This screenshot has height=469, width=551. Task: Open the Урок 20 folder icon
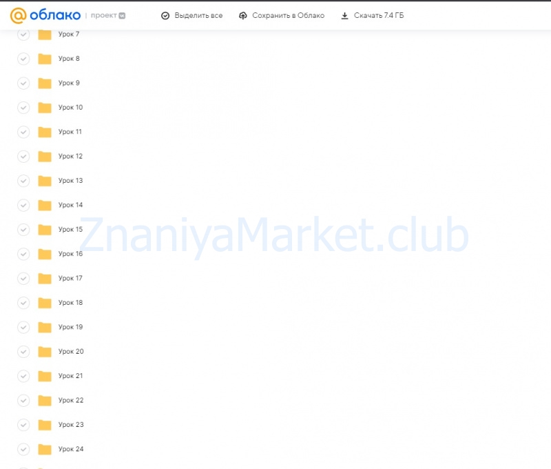(x=45, y=352)
